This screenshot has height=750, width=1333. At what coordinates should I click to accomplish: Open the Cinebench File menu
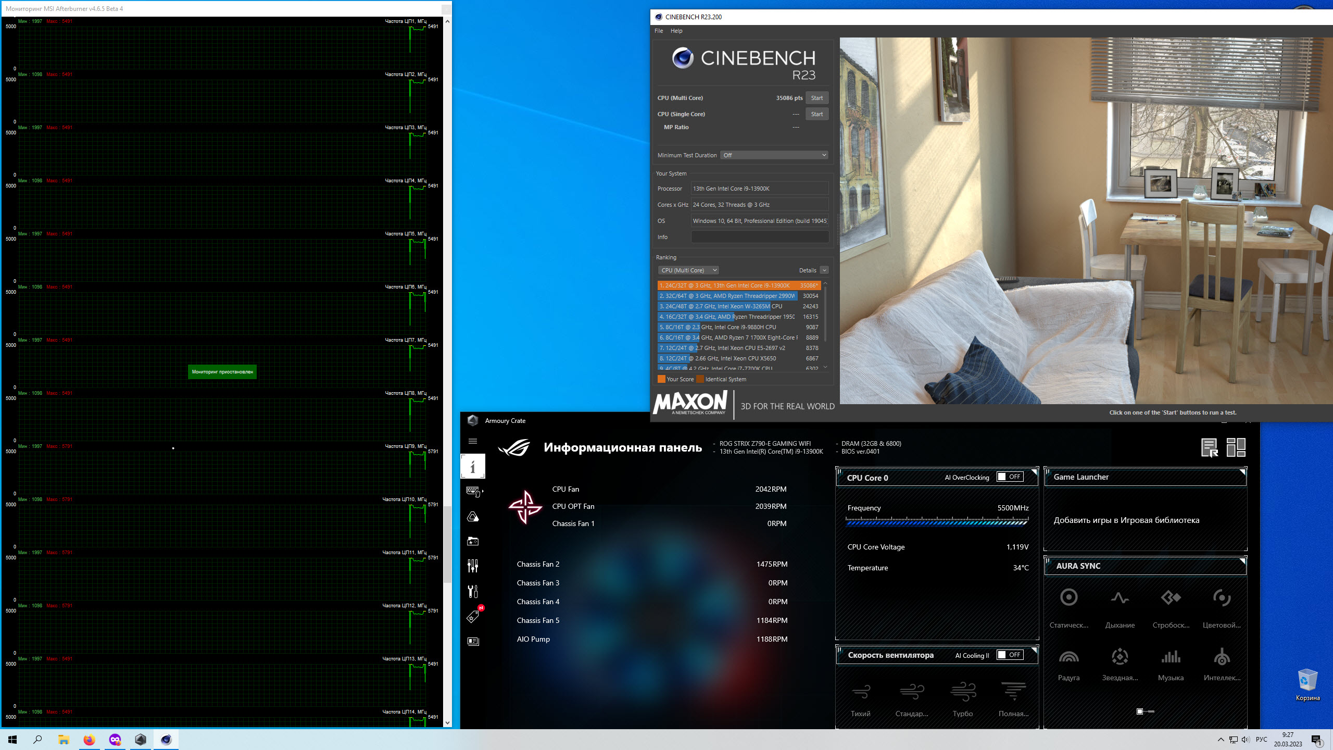click(x=659, y=31)
